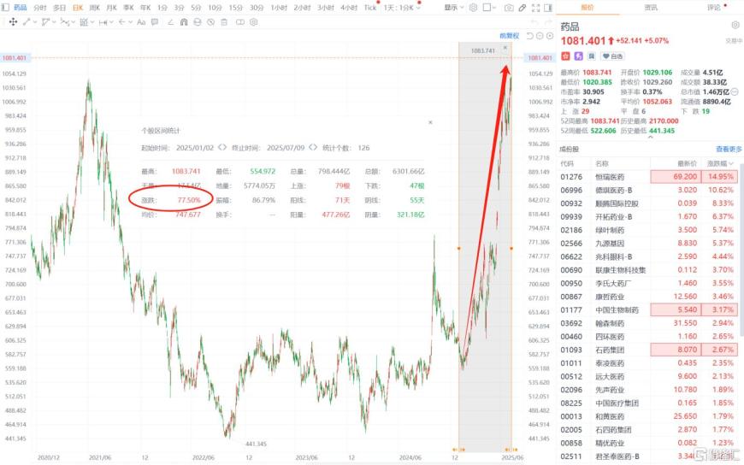Click the zoom out minus circle icon
The image size is (744, 465).
point(540,36)
